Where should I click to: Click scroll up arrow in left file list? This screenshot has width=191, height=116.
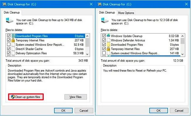[x=87, y=36]
